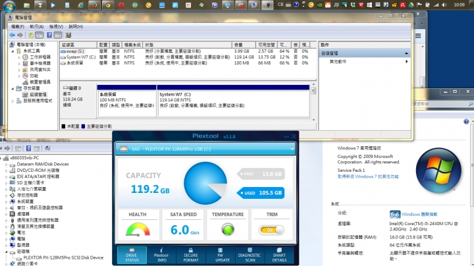This screenshot has width=474, height=266.
Task: Collapse the 磁碟管理 actions section arrow
Action: pos(406,53)
